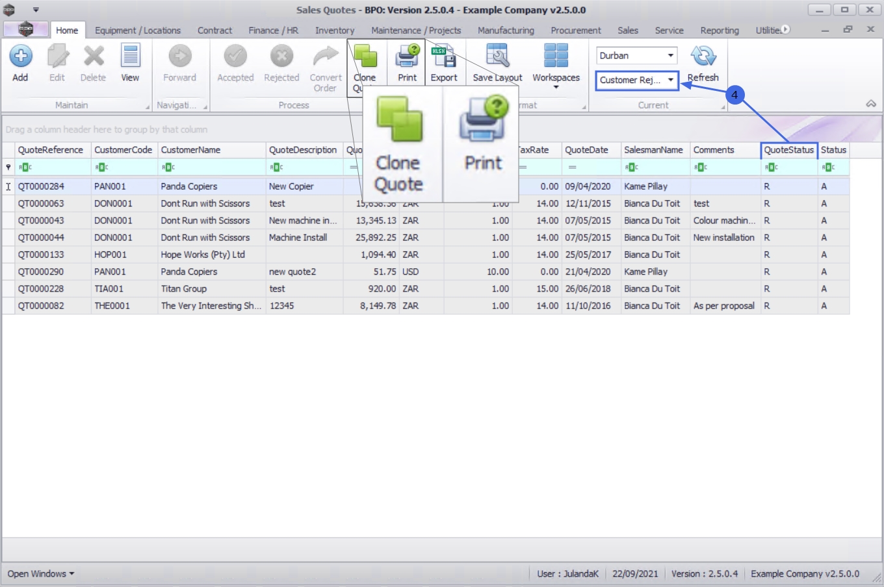Viewport: 884px width, 587px height.
Task: Open the Reporting tab
Action: coord(720,31)
